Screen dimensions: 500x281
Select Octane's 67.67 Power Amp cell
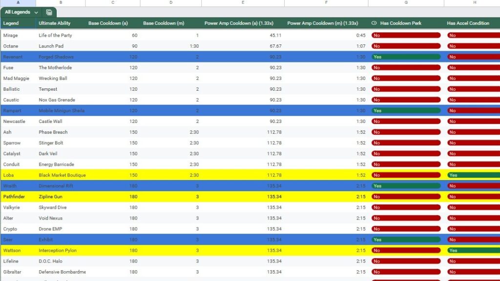[243, 46]
